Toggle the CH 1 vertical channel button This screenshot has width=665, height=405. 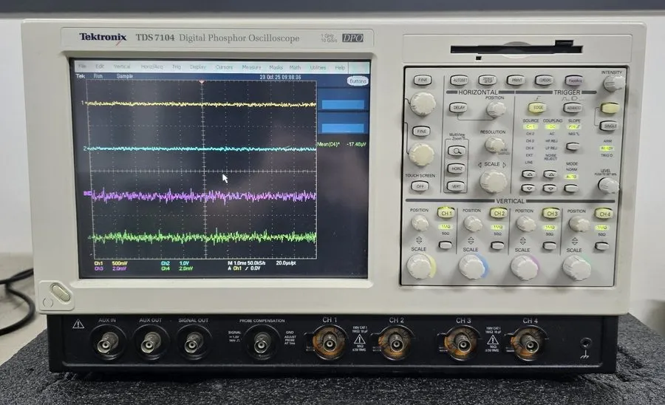446,214
